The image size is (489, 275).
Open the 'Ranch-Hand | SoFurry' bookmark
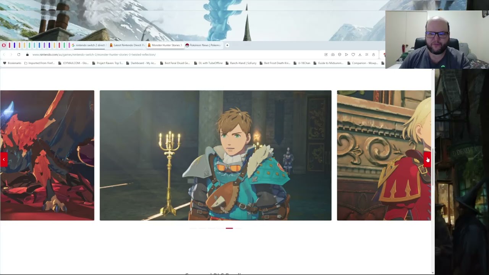tap(241, 63)
